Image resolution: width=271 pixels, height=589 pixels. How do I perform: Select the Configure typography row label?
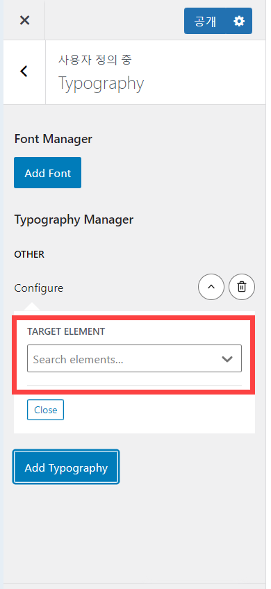(x=39, y=288)
